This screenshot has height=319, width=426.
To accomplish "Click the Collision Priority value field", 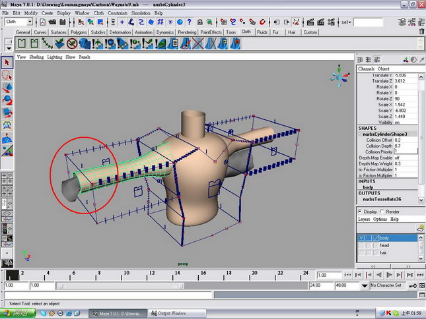I will tap(406, 152).
